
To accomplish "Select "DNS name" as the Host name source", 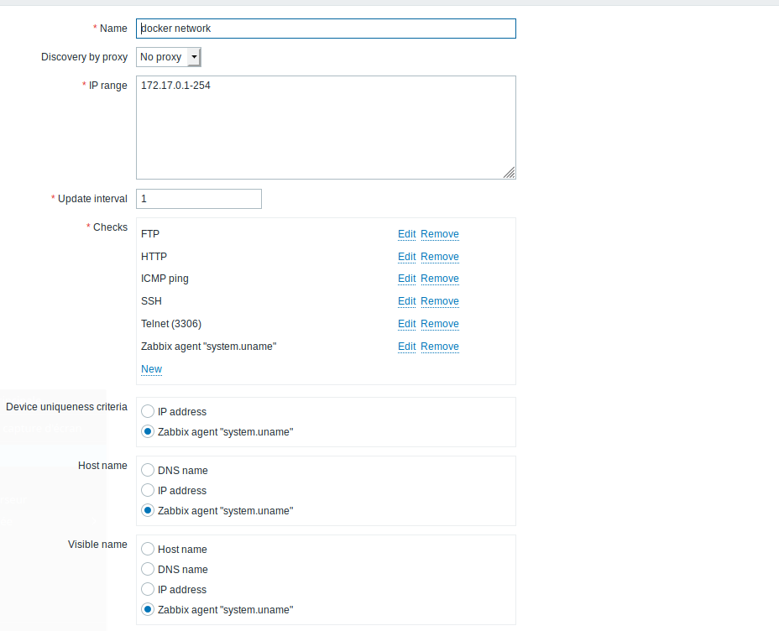I will click(x=148, y=470).
